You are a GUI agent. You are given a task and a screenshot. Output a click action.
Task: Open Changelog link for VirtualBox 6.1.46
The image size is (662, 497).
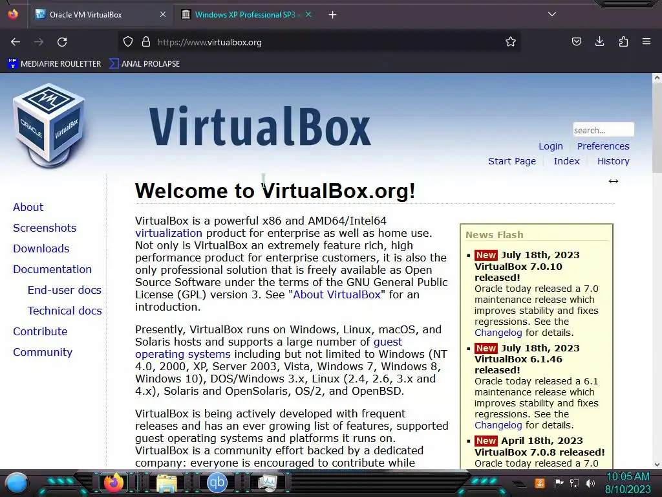point(498,425)
